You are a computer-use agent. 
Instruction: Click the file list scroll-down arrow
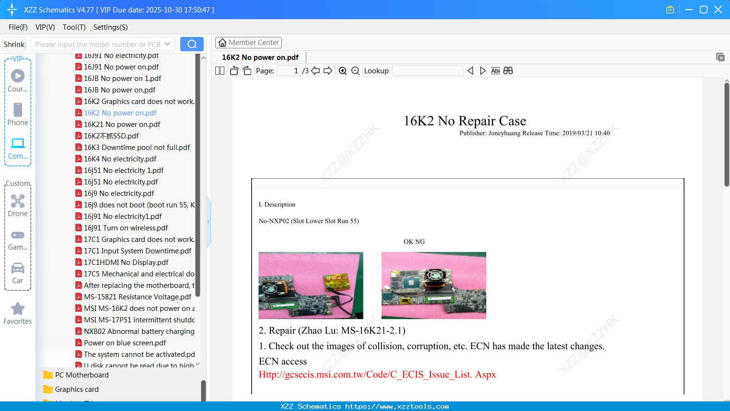(197, 364)
